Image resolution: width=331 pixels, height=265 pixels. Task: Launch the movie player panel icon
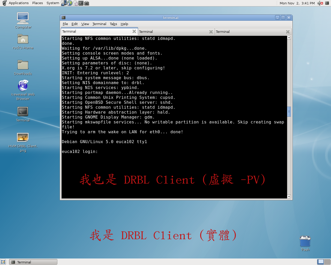64,3
